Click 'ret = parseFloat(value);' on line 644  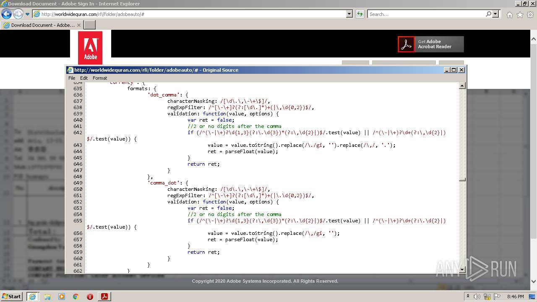243,151
